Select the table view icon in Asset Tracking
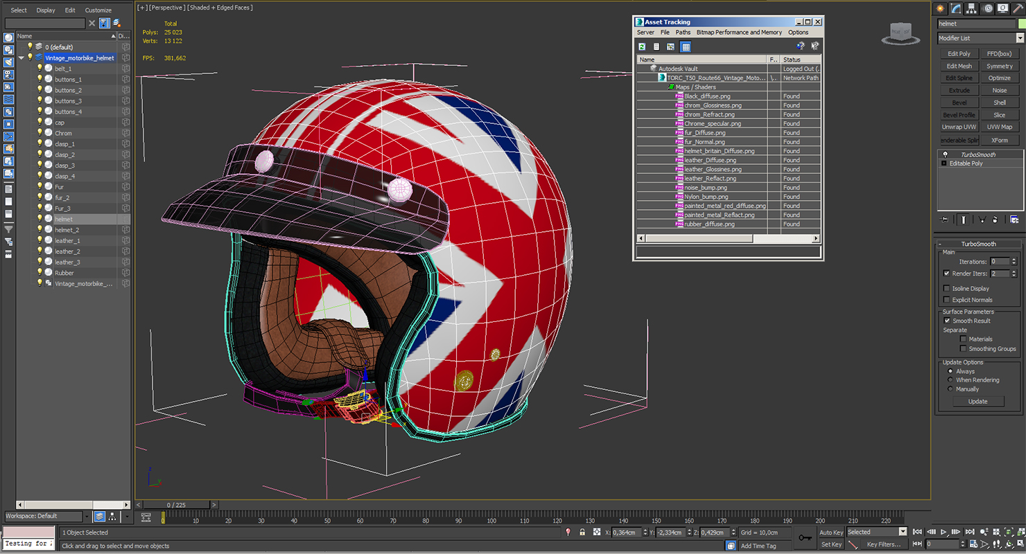1026x554 pixels. pos(686,47)
